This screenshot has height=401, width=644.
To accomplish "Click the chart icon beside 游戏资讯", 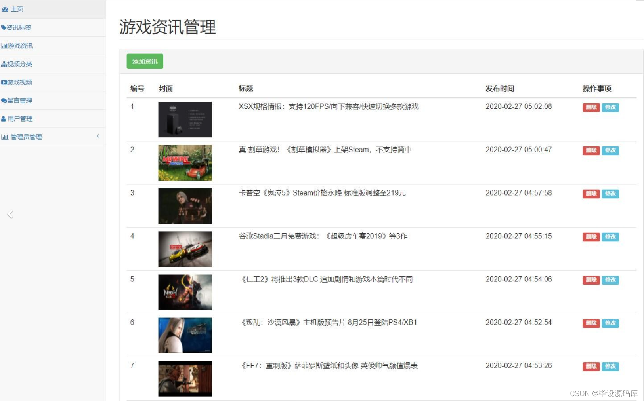I will point(4,46).
